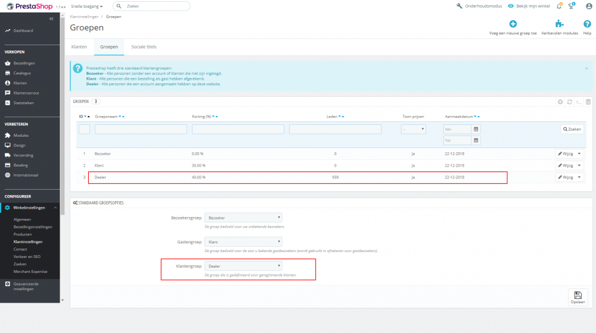Open the user profile icon
This screenshot has height=333, width=596.
point(589,6)
